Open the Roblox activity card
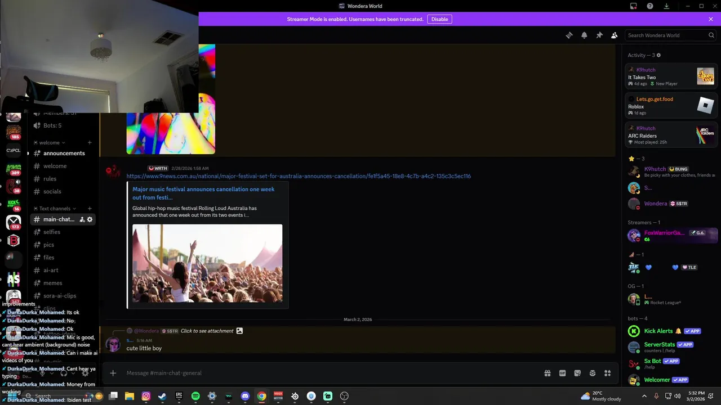Viewport: 721px width, 405px height. pos(670,106)
